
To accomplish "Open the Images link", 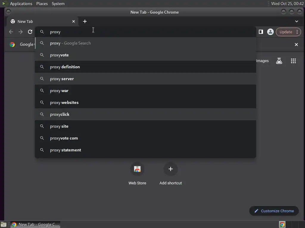I will (262, 61).
